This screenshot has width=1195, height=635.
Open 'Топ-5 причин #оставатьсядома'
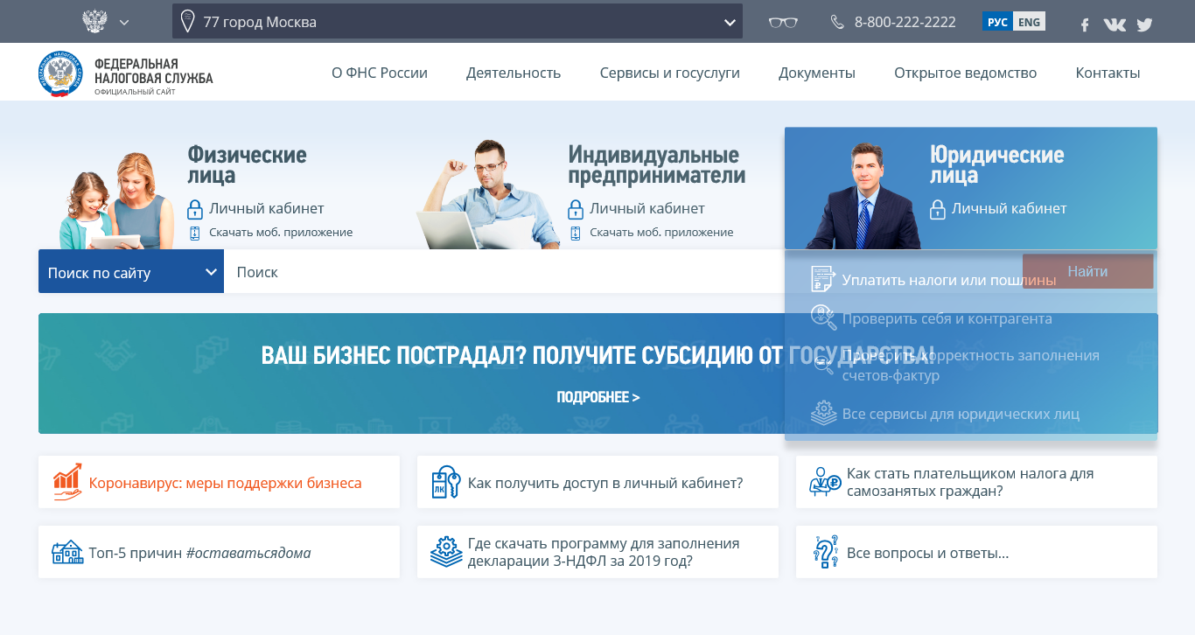(x=199, y=553)
